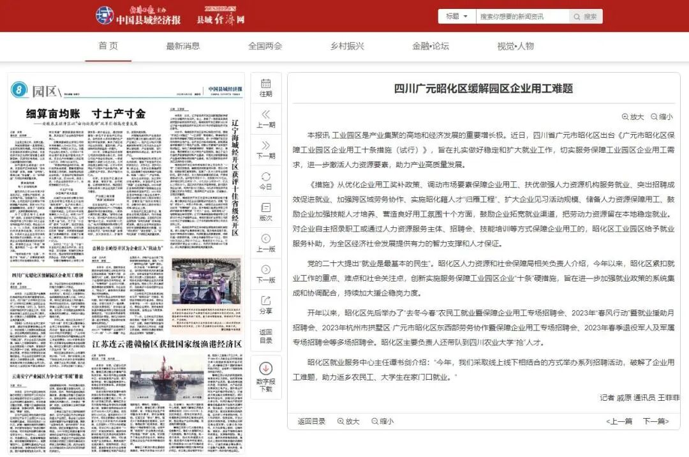Jump to today's issue 今日
The image size is (689, 457).
[266, 181]
